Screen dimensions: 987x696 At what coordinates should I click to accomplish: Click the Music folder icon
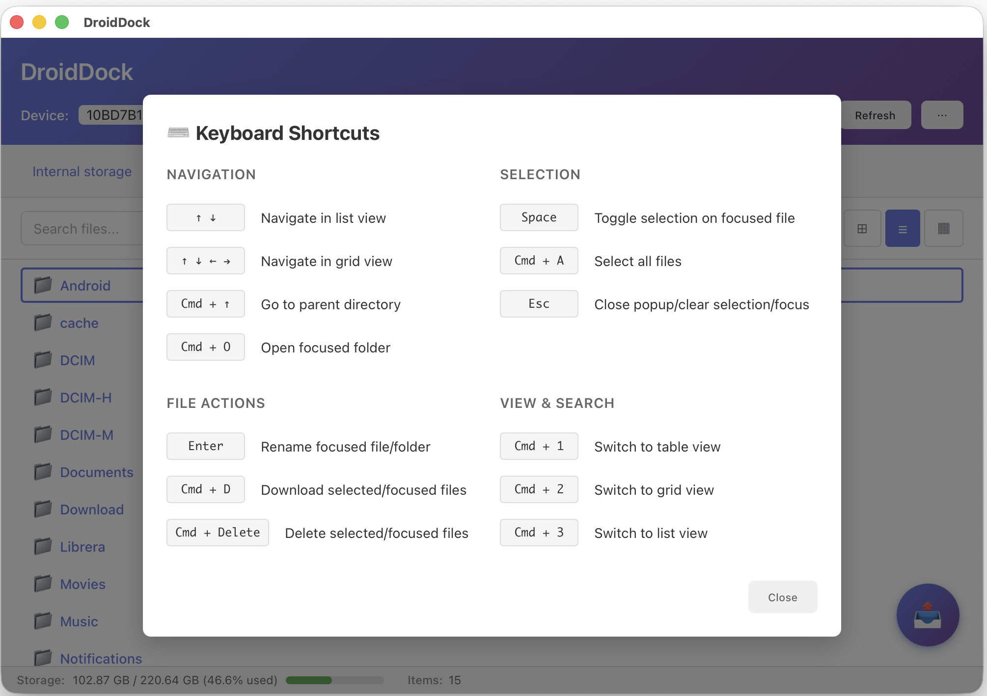[43, 621]
